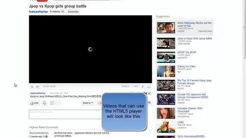Viewport: 246px width, 138px height.
Task: Pause the HTML5 video player
Action: (32, 86)
